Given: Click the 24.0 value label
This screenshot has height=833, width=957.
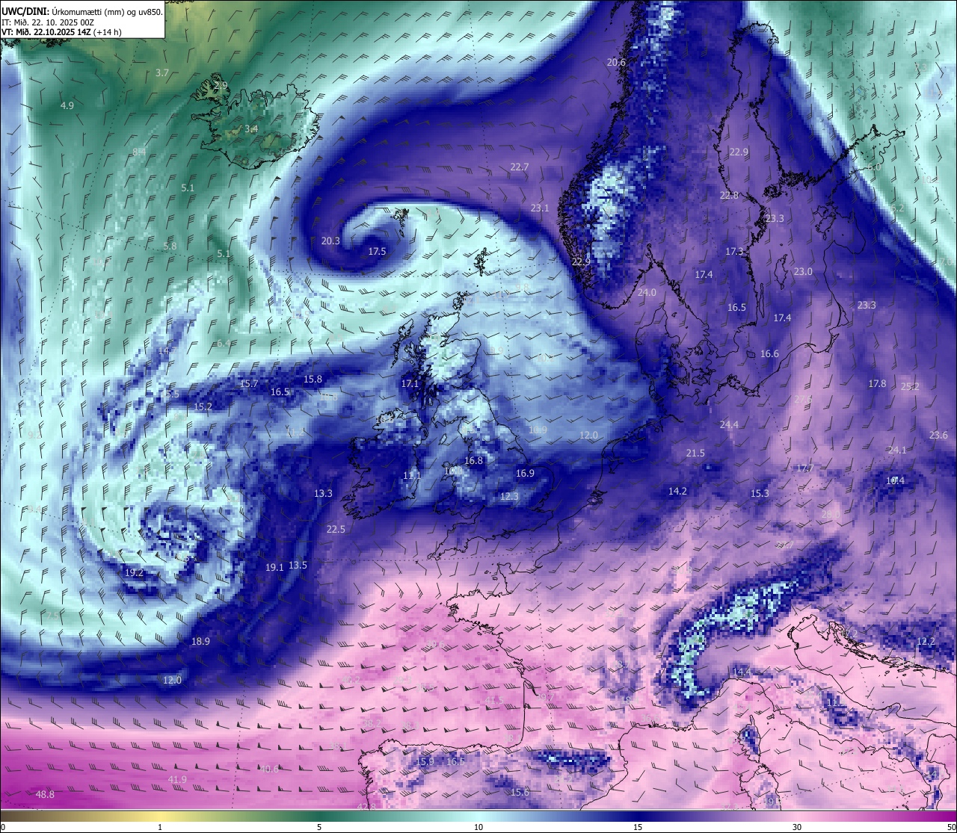Looking at the screenshot, I should point(647,293).
